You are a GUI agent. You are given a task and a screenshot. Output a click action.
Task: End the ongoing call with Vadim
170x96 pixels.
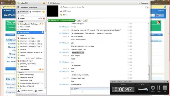click(x=44, y=19)
